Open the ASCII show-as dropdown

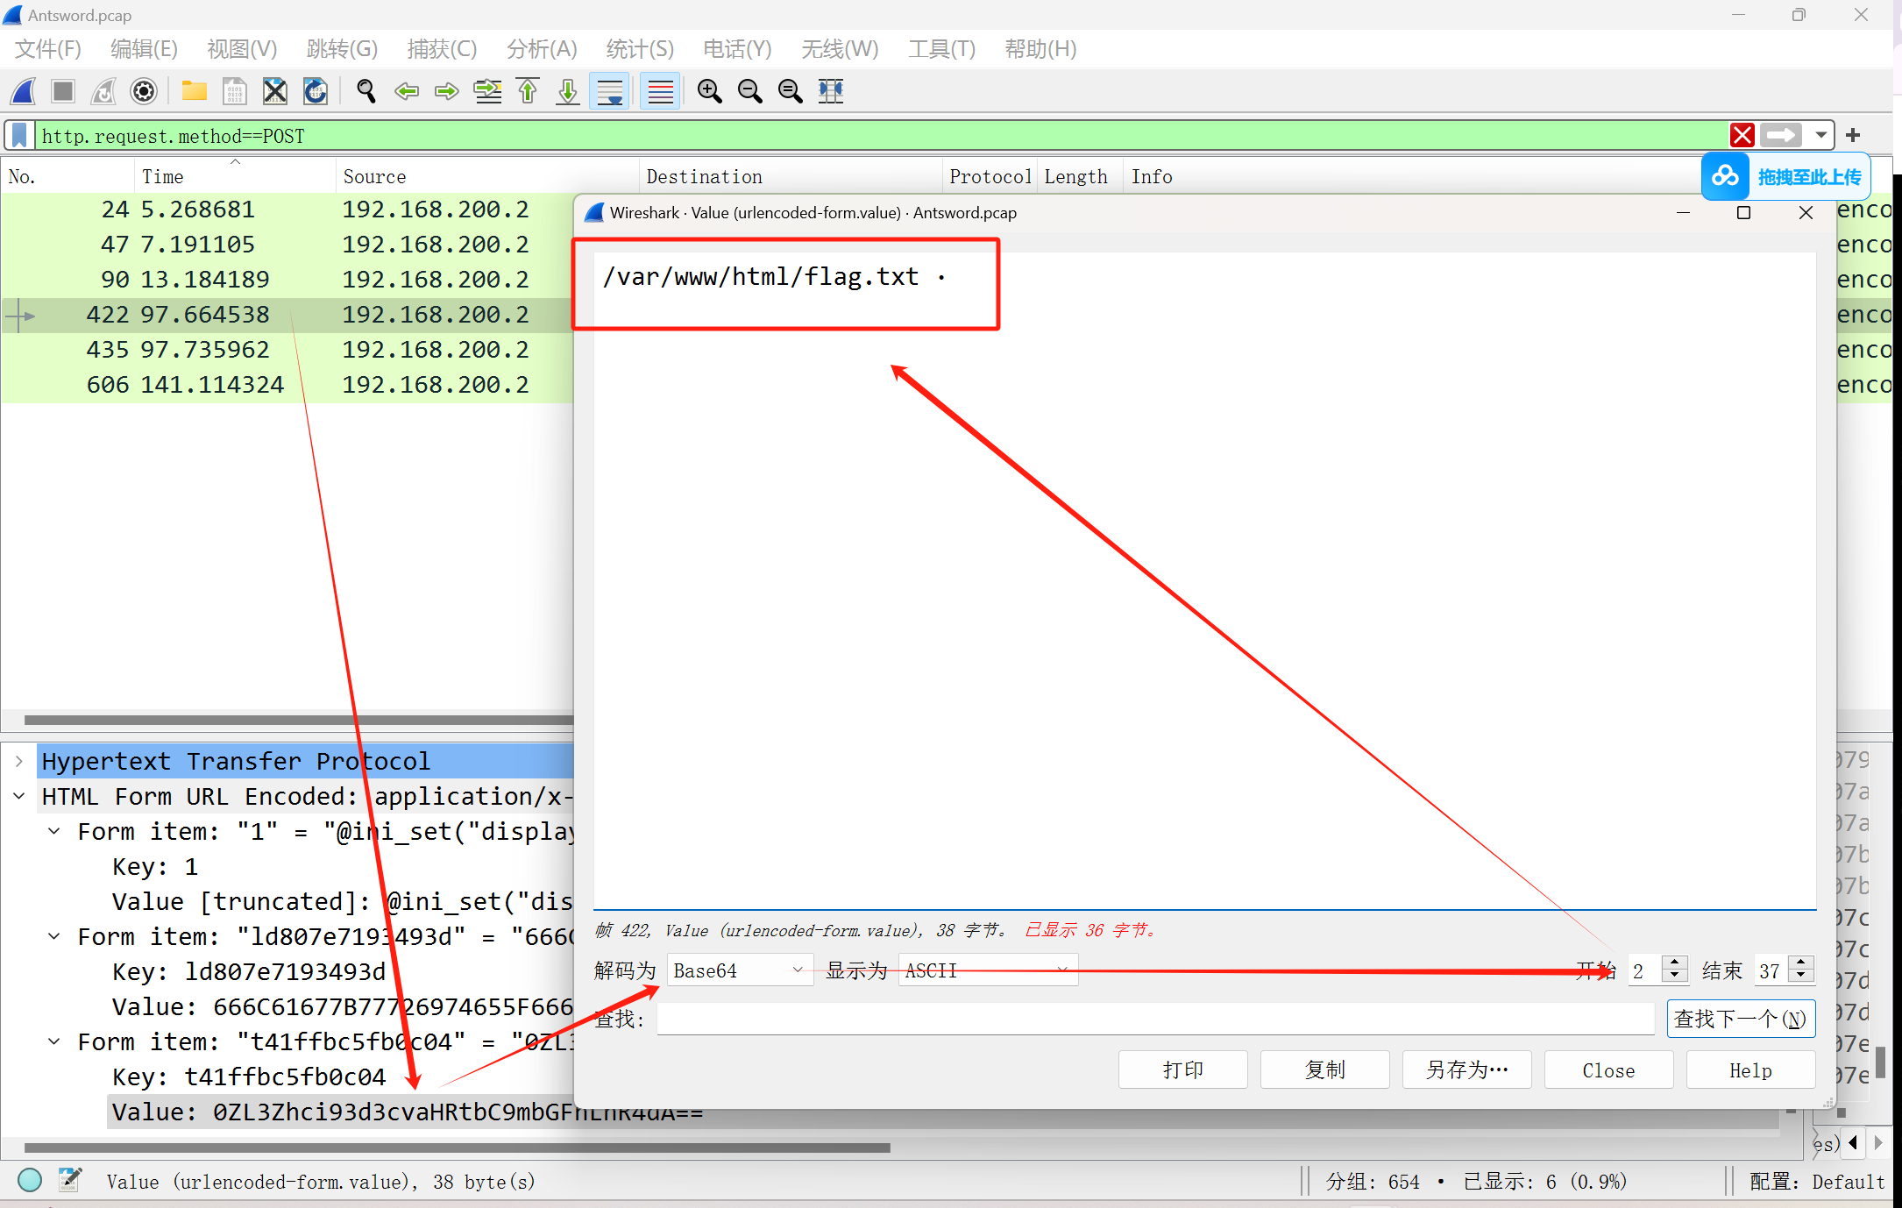coord(987,970)
